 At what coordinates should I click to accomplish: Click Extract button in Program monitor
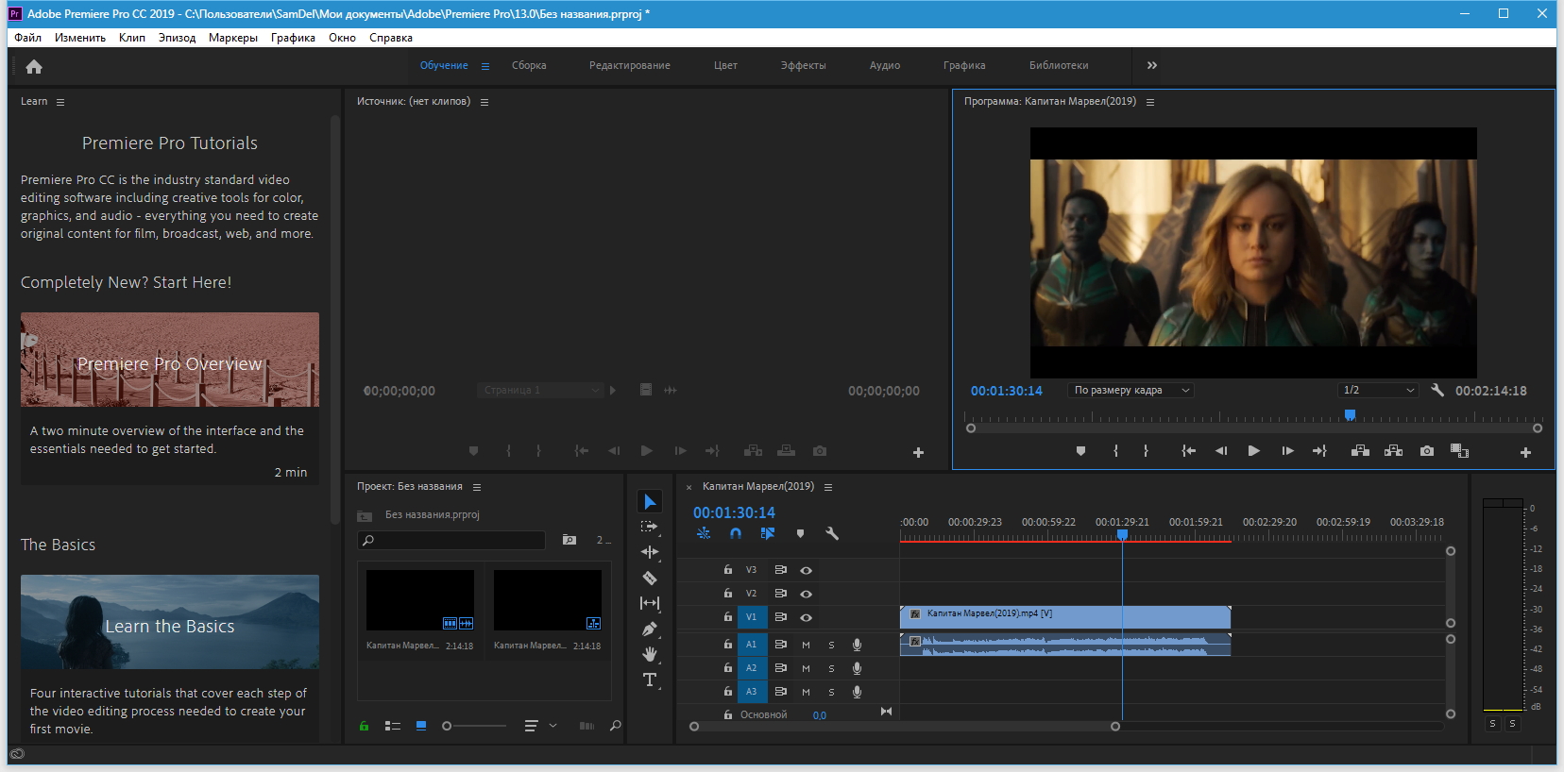1393,451
